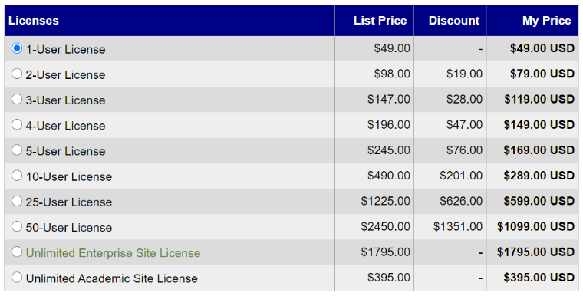The width and height of the screenshot is (583, 296).
Task: Select Unlimited Enterprise Site License radio button
Action: [17, 252]
